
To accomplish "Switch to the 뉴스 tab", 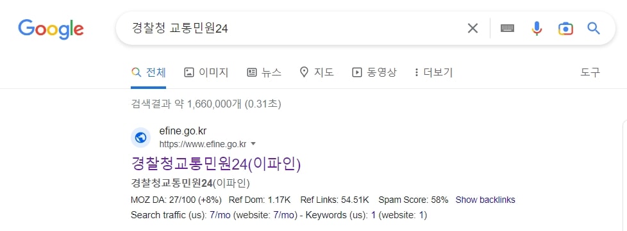I will point(264,72).
